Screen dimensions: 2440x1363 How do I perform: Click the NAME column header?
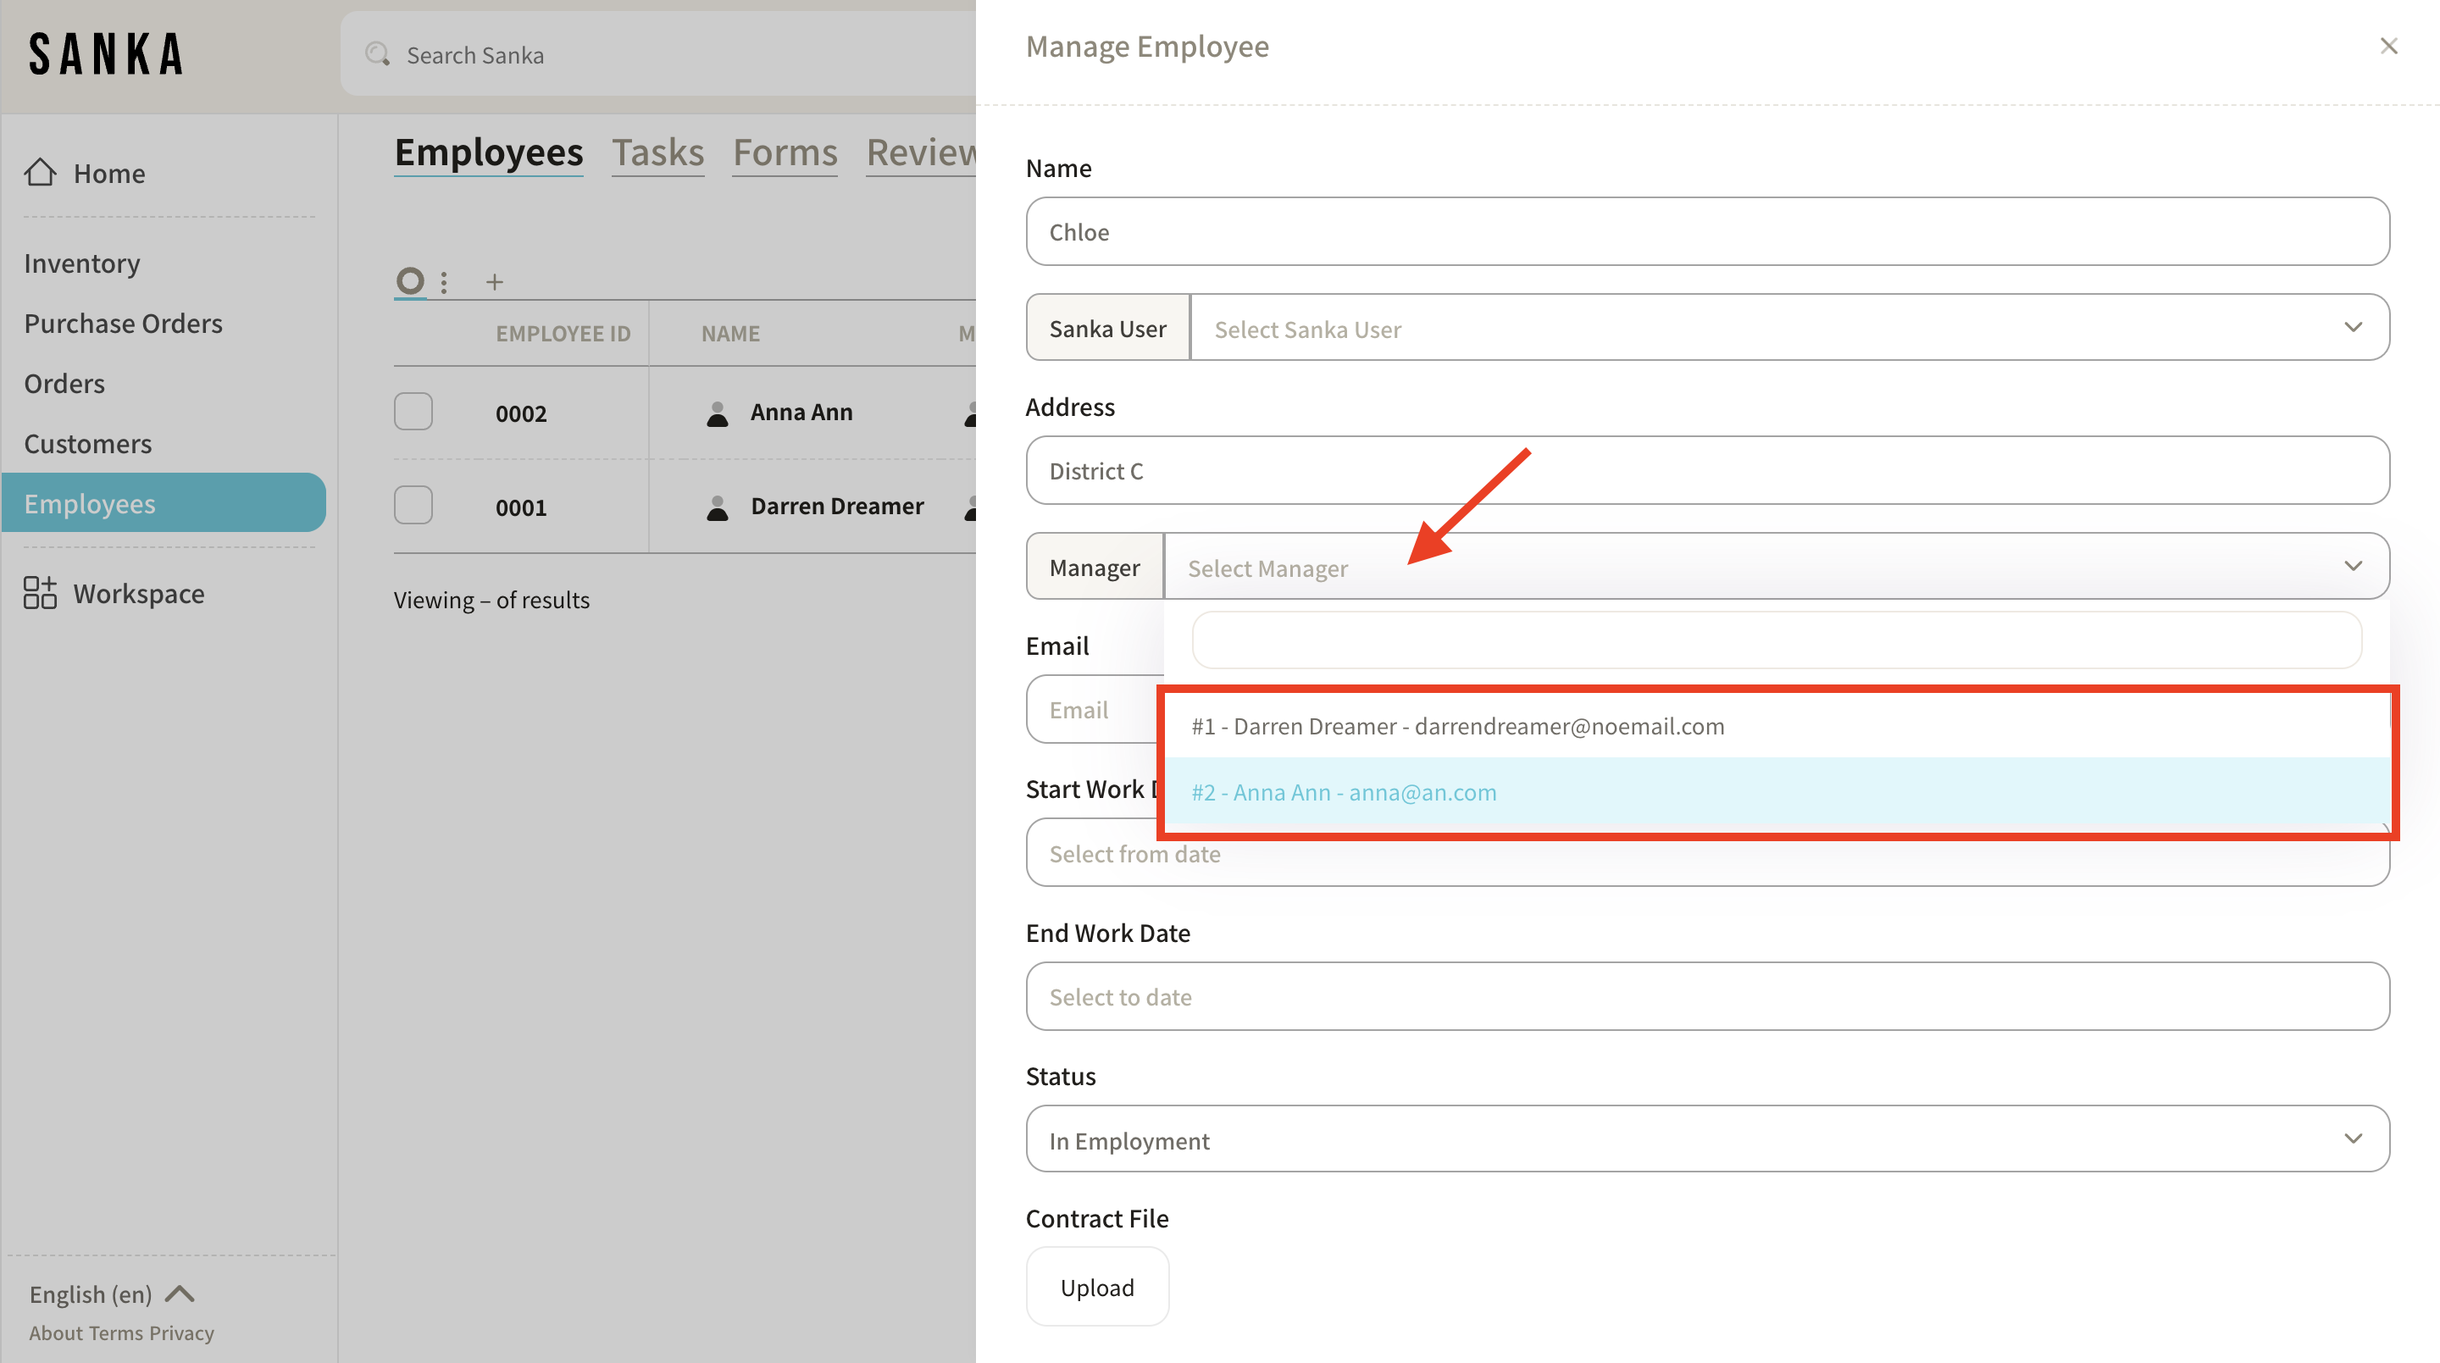730,334
